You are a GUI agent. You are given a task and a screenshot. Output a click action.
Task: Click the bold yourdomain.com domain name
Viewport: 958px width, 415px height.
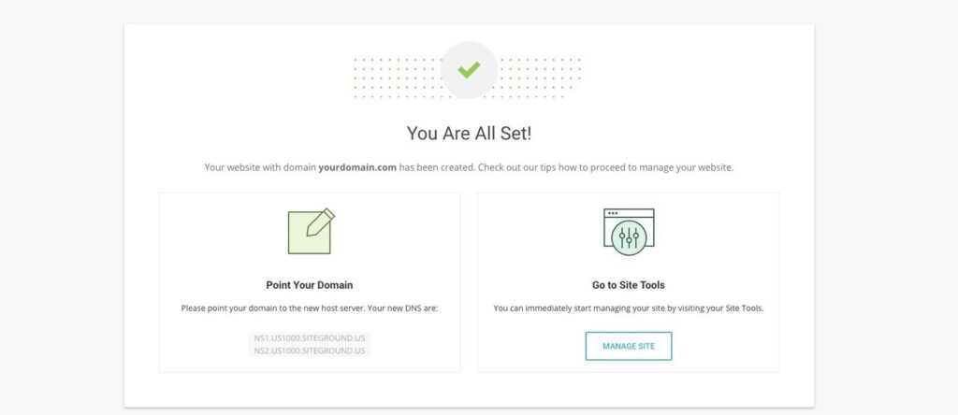click(357, 167)
